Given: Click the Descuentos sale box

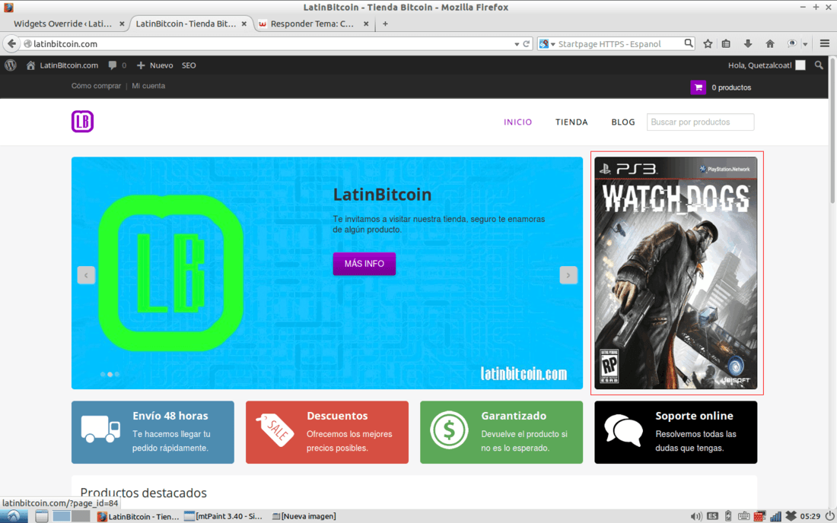Looking at the screenshot, I should (x=327, y=433).
